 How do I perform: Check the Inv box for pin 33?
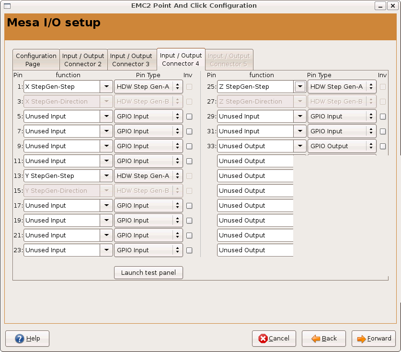[383, 146]
